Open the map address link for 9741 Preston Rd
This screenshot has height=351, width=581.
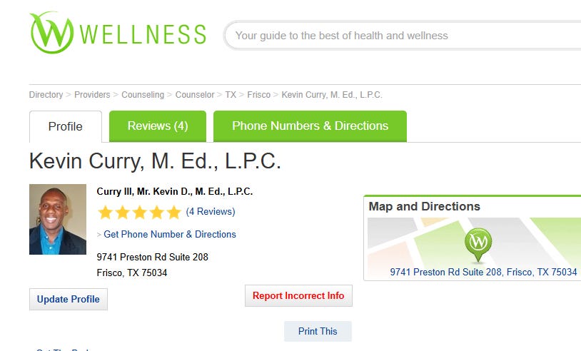[x=483, y=272]
